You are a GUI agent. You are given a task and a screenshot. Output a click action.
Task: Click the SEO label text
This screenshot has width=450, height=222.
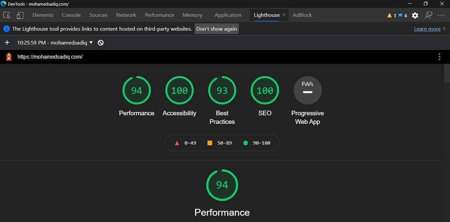pos(265,113)
